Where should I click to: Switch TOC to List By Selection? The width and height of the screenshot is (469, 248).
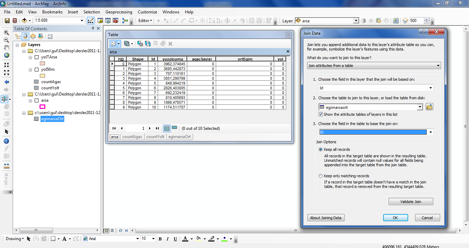point(41,36)
